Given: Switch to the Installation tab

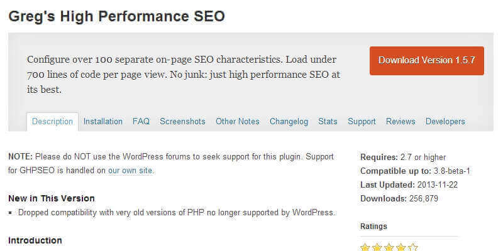Looking at the screenshot, I should pos(103,122).
